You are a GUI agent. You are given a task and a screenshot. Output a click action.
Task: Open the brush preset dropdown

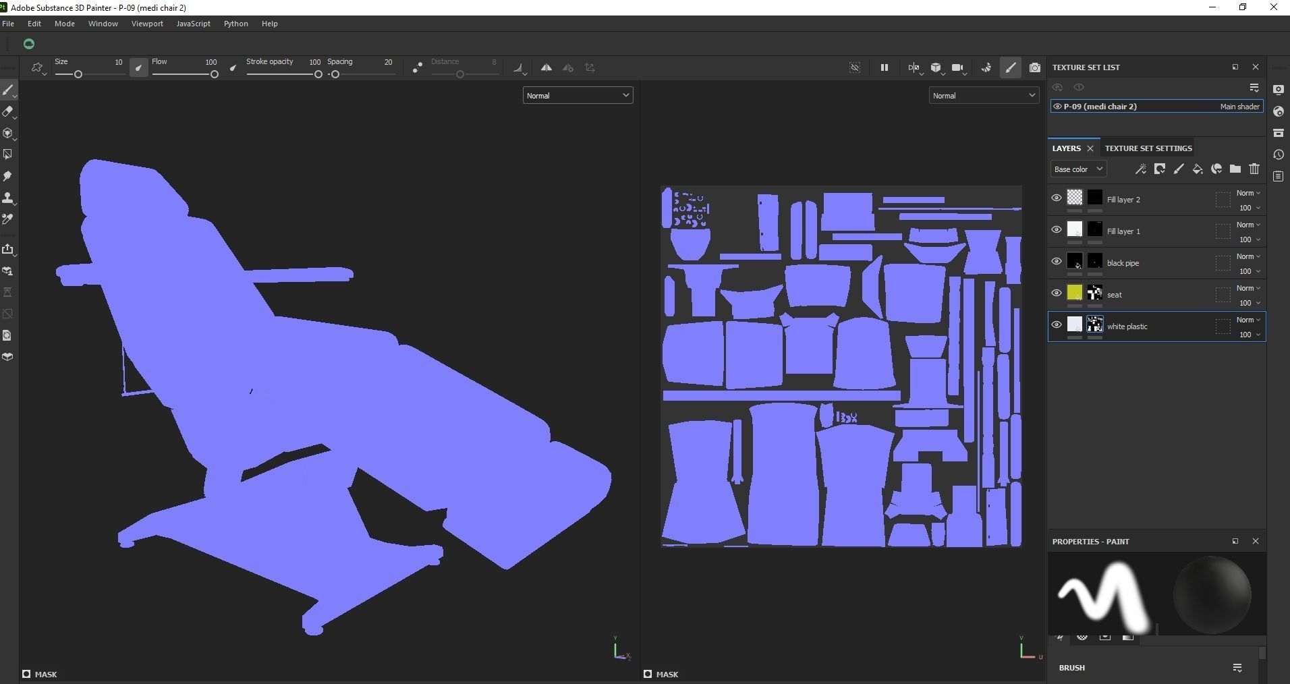(x=38, y=67)
